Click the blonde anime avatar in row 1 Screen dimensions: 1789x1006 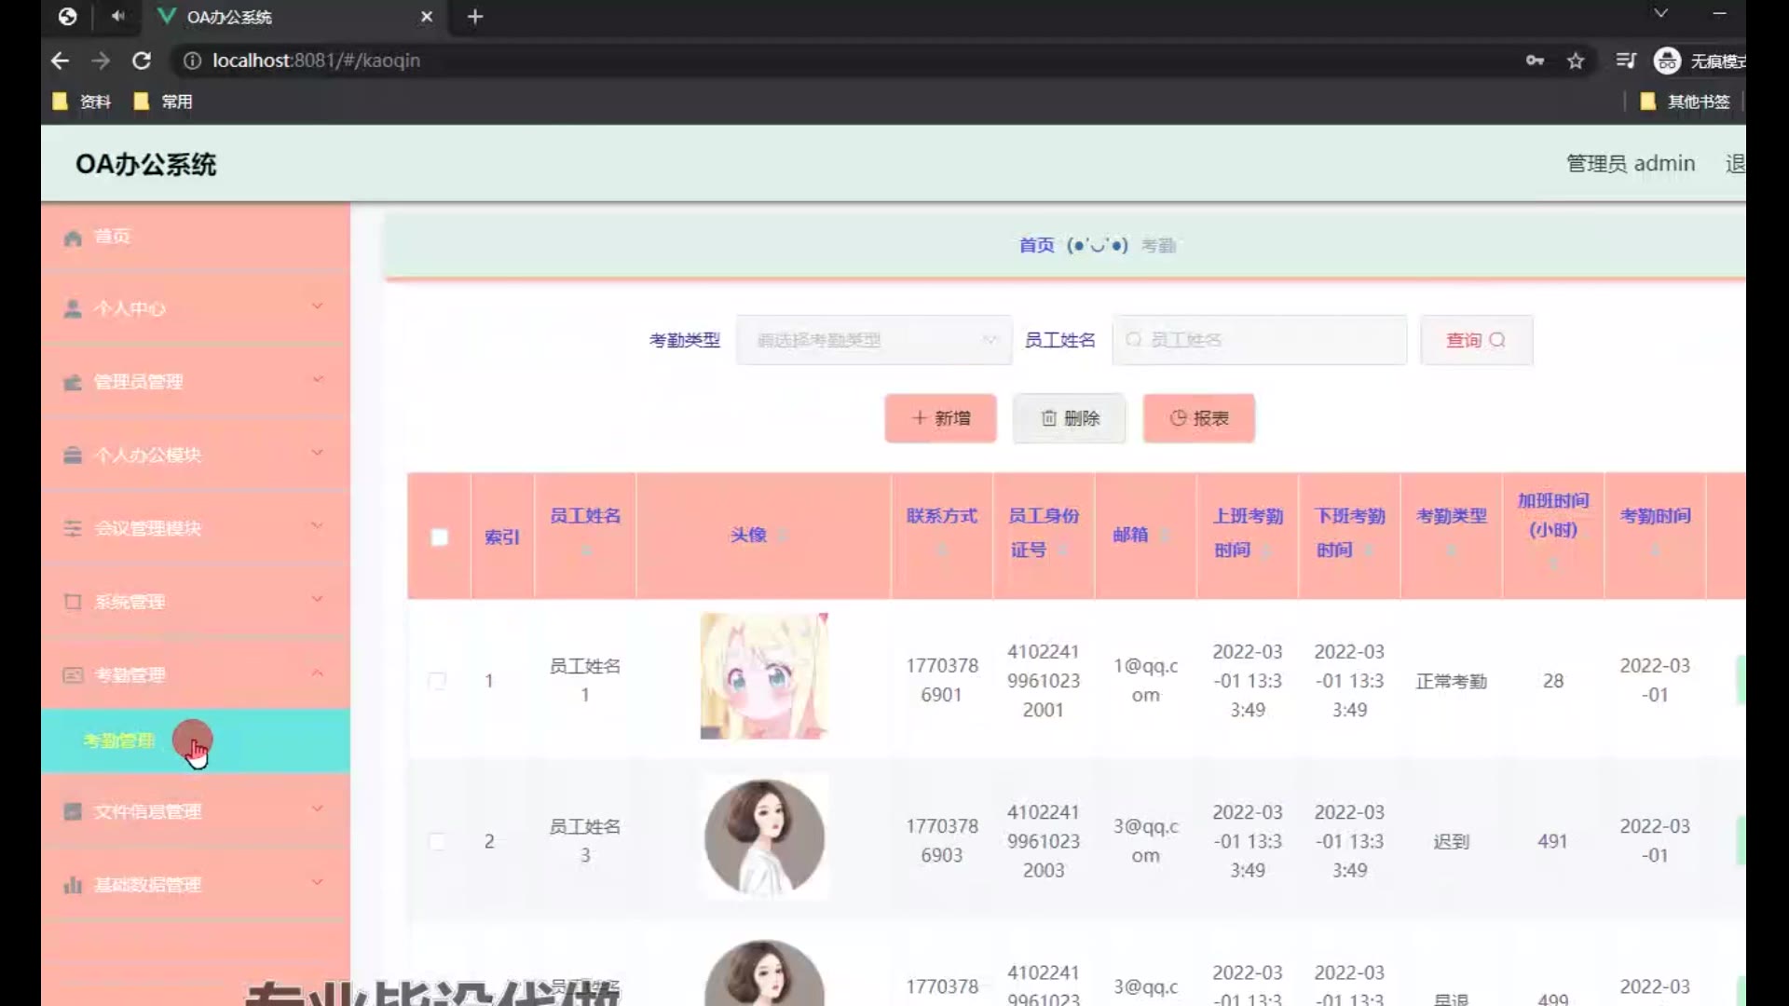[764, 676]
